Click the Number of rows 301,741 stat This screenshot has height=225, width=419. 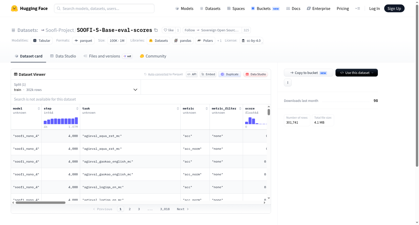pyautogui.click(x=297, y=120)
